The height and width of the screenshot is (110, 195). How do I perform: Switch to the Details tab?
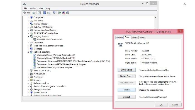coord(135,38)
